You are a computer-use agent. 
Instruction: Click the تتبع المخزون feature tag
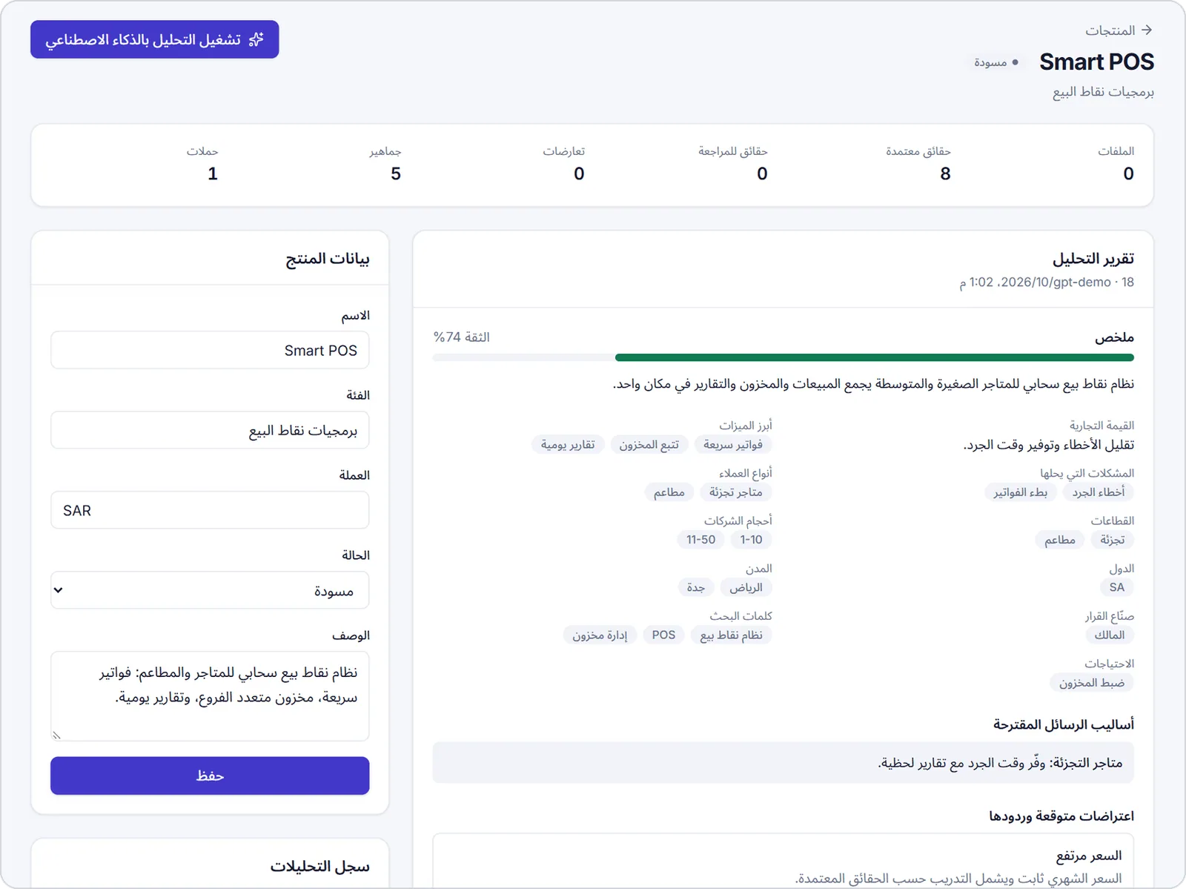point(649,445)
